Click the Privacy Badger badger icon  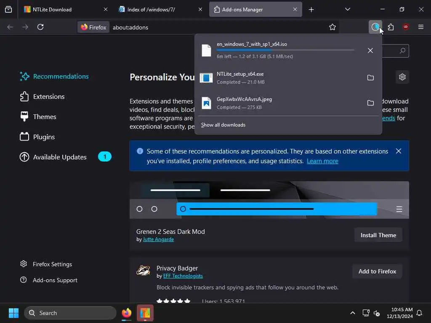click(143, 270)
